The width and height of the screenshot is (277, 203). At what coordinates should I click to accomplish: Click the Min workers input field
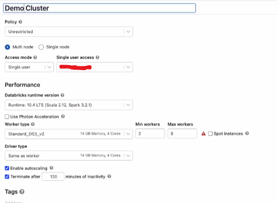click(x=150, y=134)
